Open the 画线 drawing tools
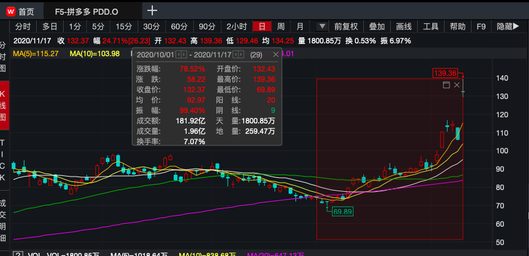This screenshot has width=529, height=256. [x=404, y=26]
